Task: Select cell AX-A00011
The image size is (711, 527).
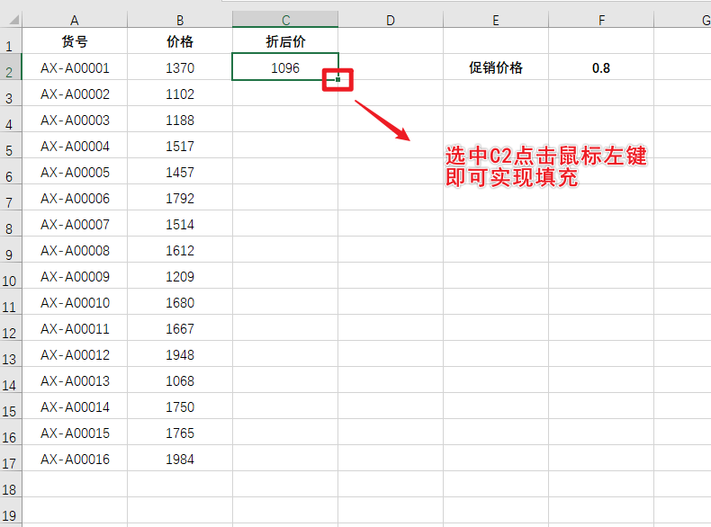Action: [75, 328]
